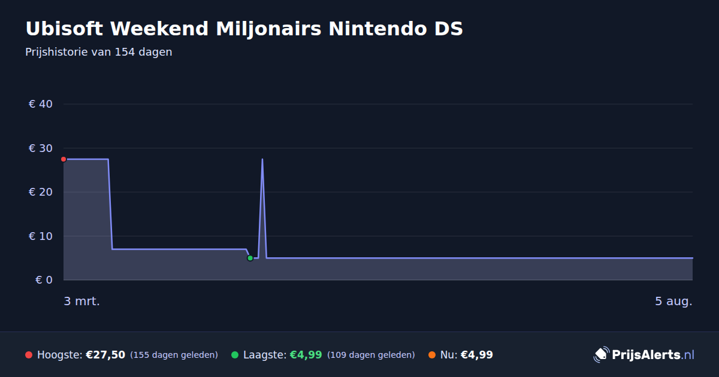The width and height of the screenshot is (719, 377).
Task: Click the current price Nu €4,99 value
Action: (477, 355)
